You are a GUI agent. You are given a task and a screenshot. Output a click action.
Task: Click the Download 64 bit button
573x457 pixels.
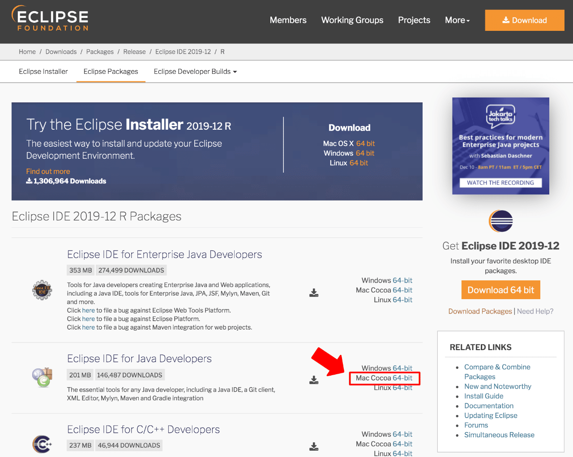click(x=500, y=290)
